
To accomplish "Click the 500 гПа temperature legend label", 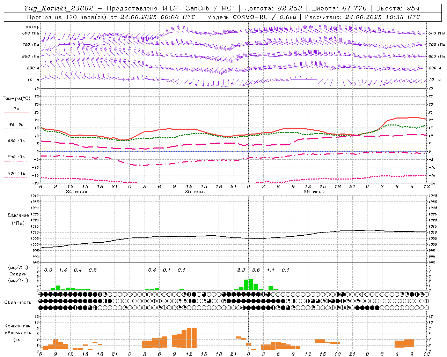I will 16,173.
